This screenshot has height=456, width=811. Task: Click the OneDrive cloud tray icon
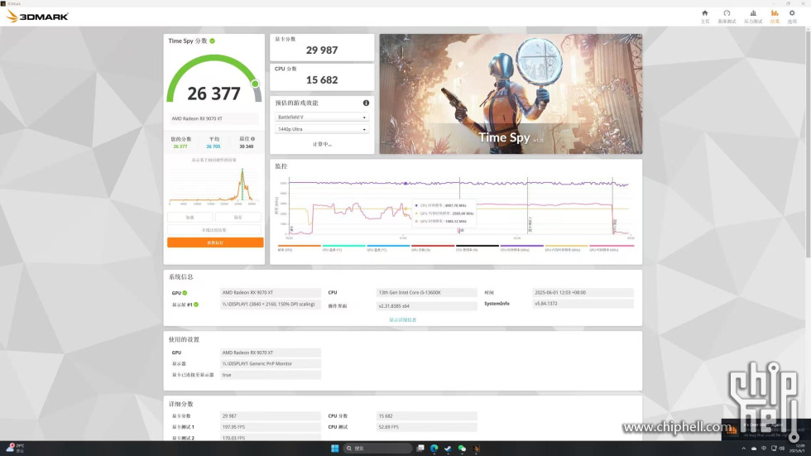coord(754,449)
